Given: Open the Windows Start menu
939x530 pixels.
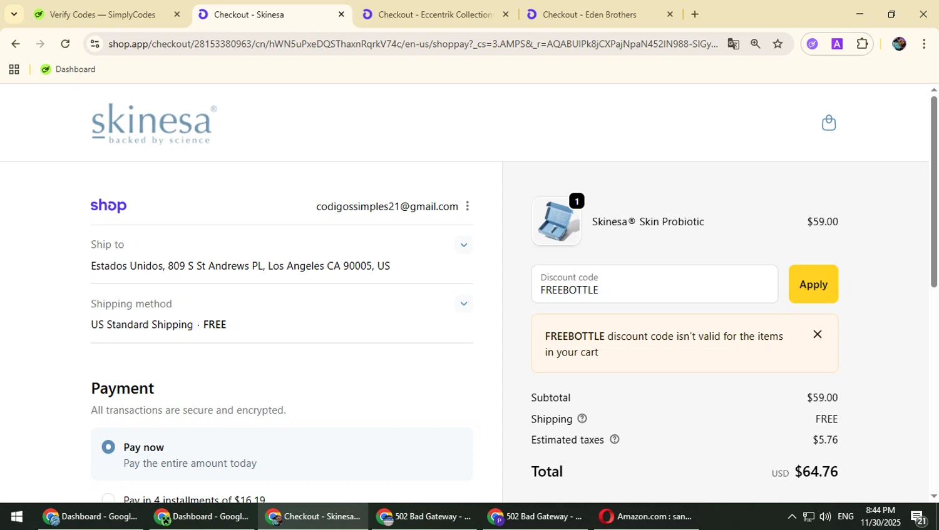Looking at the screenshot, I should [x=17, y=516].
